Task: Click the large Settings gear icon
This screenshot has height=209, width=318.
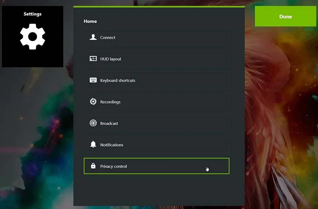Action: point(33,37)
